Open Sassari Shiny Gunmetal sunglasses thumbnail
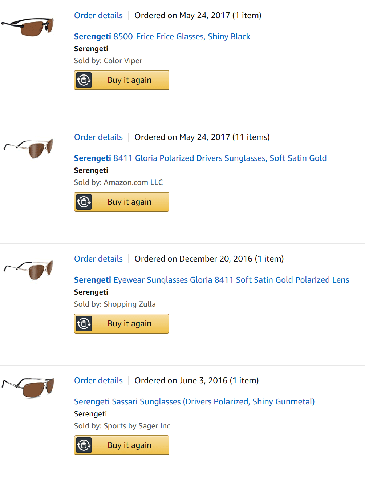The width and height of the screenshot is (365, 481). tap(28, 387)
